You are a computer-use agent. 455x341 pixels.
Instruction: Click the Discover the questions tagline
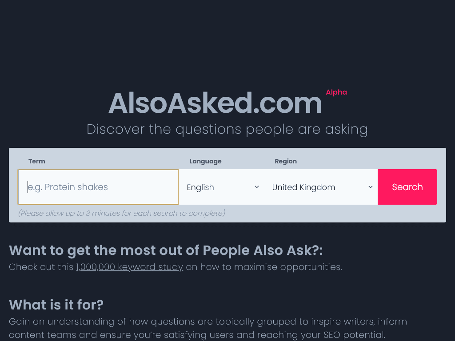click(x=227, y=129)
